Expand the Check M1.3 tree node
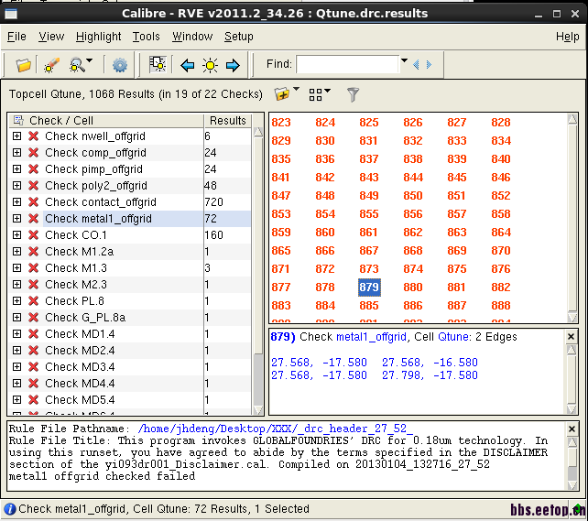The height and width of the screenshot is (521, 588). 16,268
